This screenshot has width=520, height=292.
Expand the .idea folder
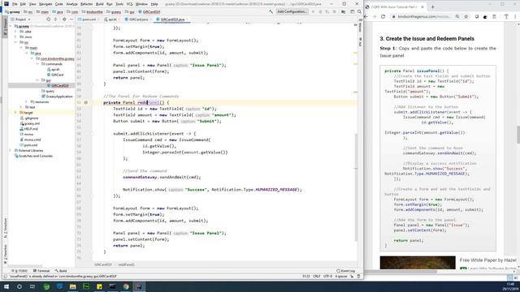(15, 32)
